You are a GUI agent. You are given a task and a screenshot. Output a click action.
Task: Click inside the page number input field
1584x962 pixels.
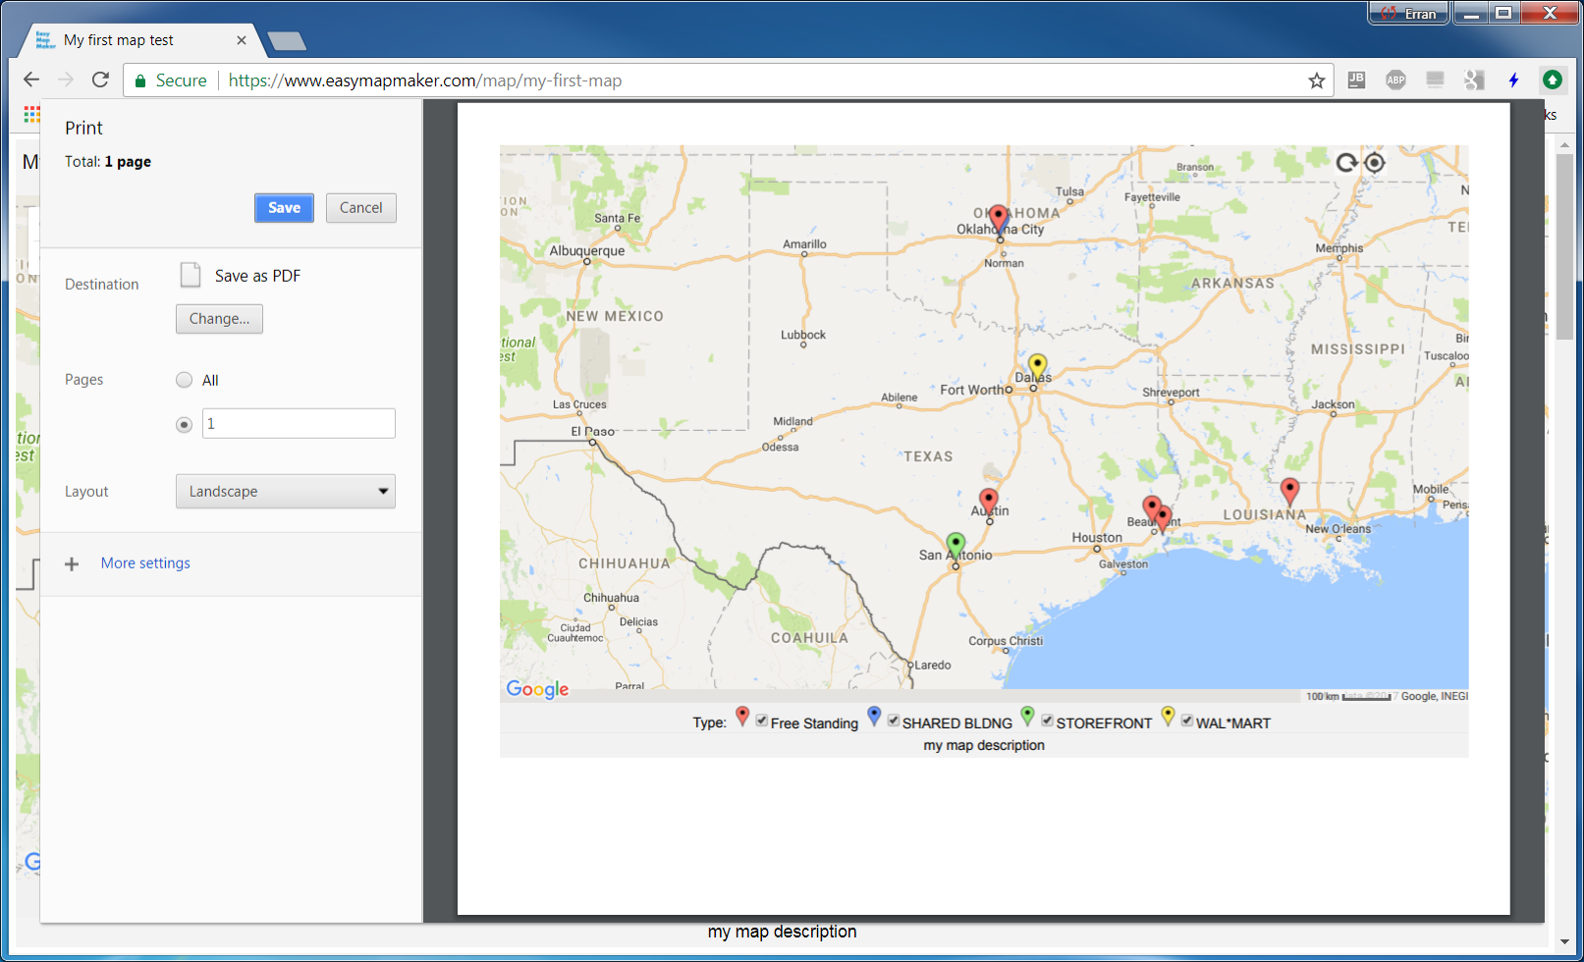[298, 423]
